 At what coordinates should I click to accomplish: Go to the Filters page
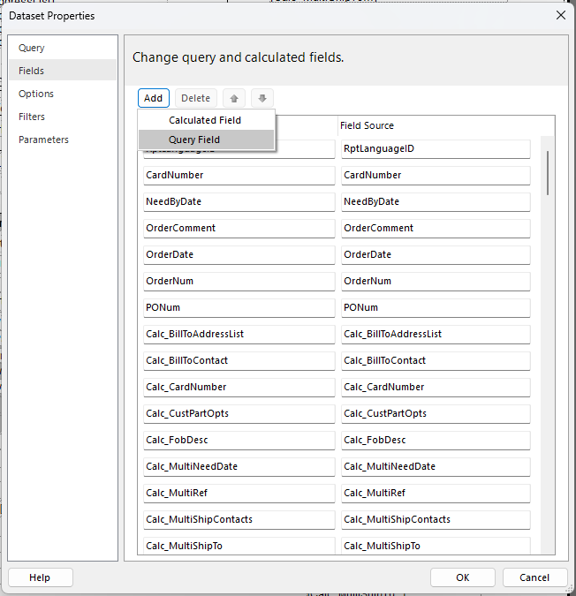[x=32, y=117]
